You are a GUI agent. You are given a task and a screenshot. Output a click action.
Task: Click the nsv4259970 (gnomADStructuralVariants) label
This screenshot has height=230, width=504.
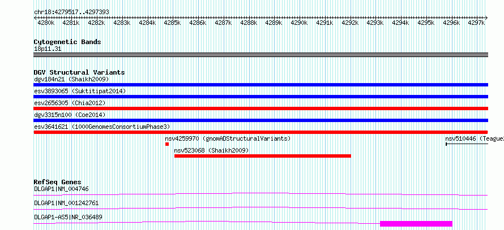[x=228, y=138]
